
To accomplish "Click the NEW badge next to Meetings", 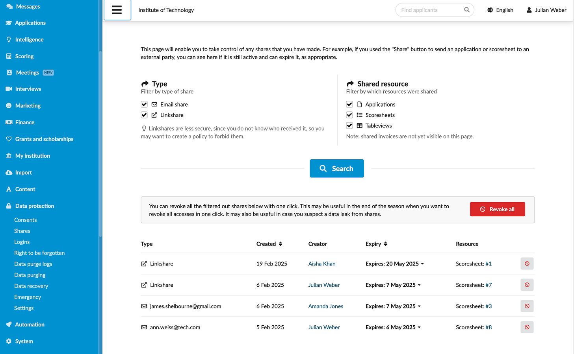I will click(48, 73).
